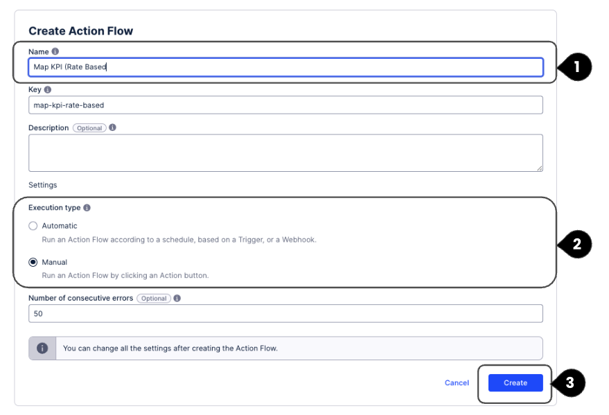Click the Cancel link

tap(457, 383)
